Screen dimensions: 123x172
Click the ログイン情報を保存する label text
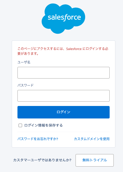coord(43,125)
